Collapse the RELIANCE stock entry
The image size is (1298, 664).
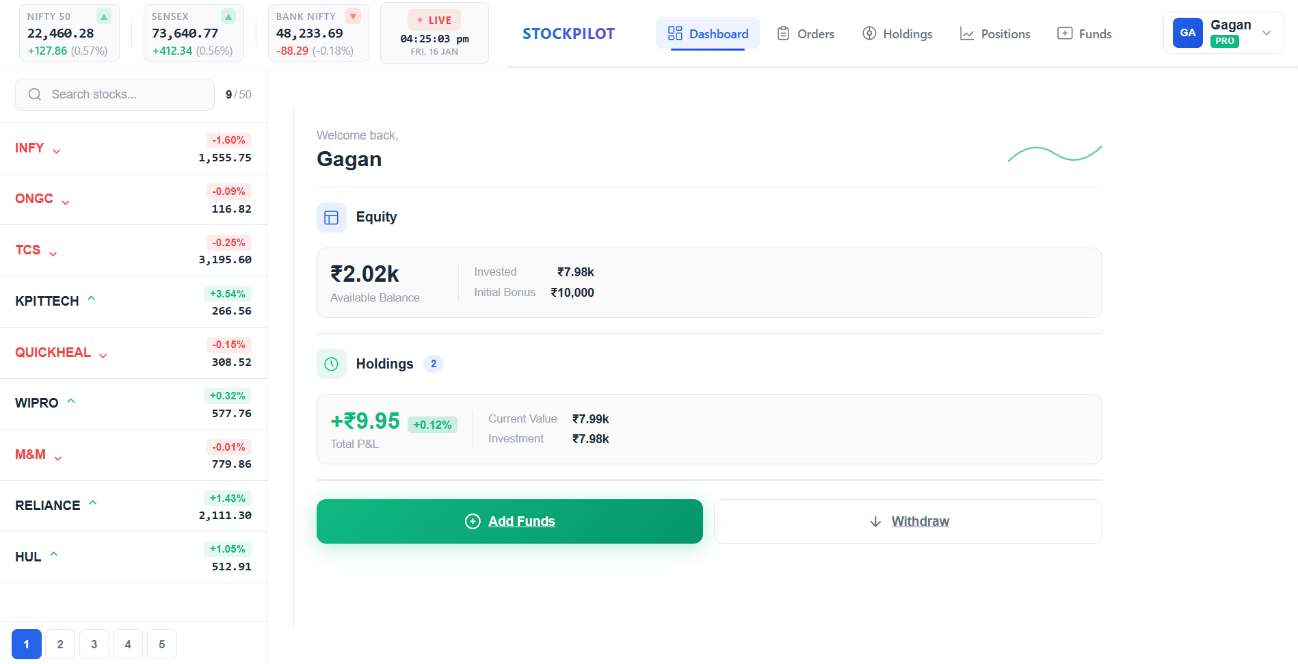(93, 503)
